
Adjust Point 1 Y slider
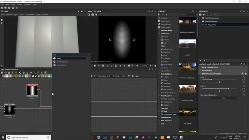[219, 82]
